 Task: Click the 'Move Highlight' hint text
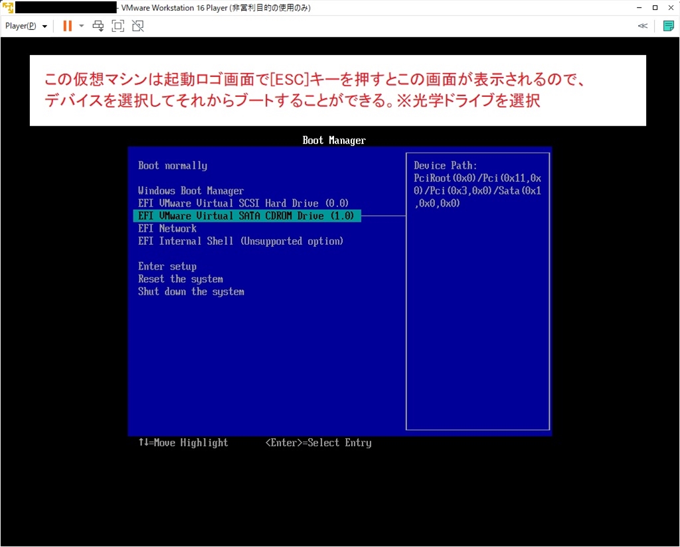point(191,443)
